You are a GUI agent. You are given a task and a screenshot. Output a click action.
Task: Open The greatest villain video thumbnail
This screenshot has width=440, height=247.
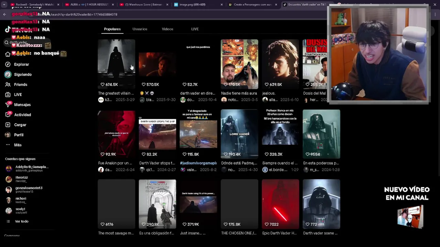[117, 64]
